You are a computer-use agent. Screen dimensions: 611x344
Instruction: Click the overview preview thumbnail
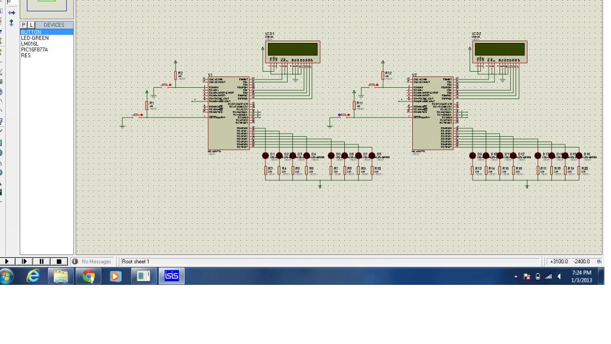pyautogui.click(x=47, y=5)
